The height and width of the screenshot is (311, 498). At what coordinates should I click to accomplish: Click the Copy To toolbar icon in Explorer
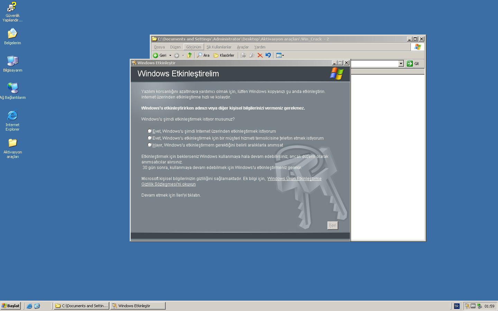252,55
